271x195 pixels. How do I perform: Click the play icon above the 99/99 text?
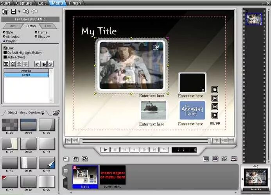215,115
